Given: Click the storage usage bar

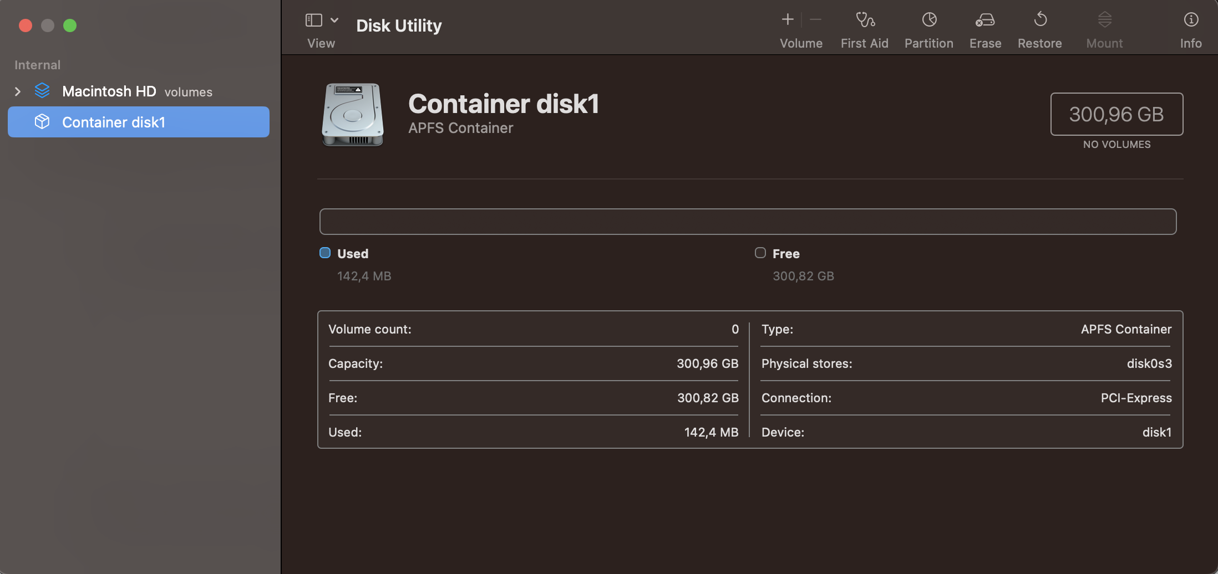Looking at the screenshot, I should (x=747, y=221).
